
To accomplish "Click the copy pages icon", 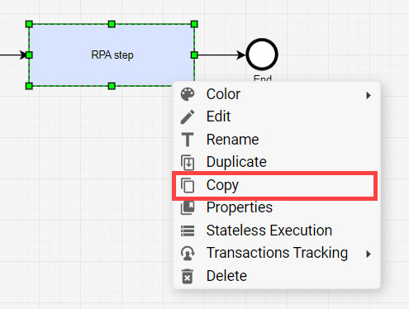I will (188, 185).
